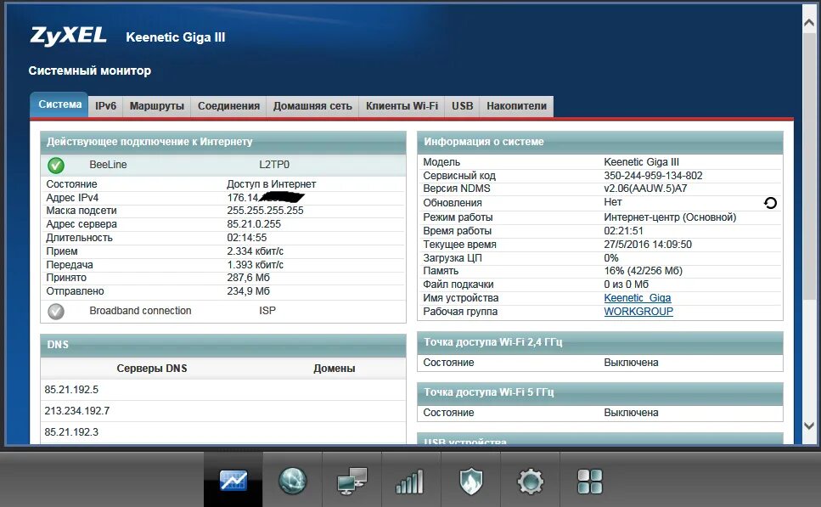Click the received value 287,6 Мб
Screen dimensions: 821x507
tap(248, 278)
